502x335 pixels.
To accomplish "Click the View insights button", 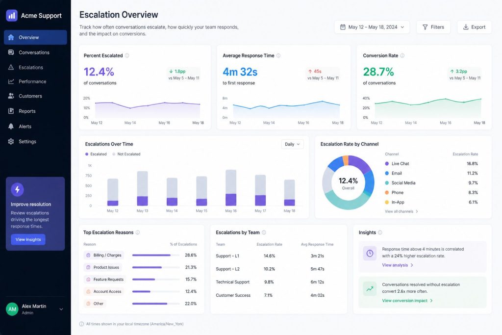I will click(28, 239).
